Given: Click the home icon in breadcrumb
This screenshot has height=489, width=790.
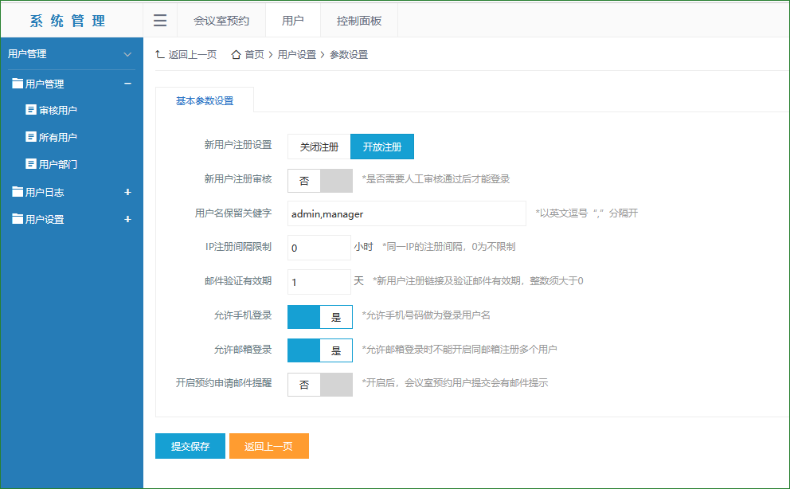Looking at the screenshot, I should pyautogui.click(x=236, y=55).
